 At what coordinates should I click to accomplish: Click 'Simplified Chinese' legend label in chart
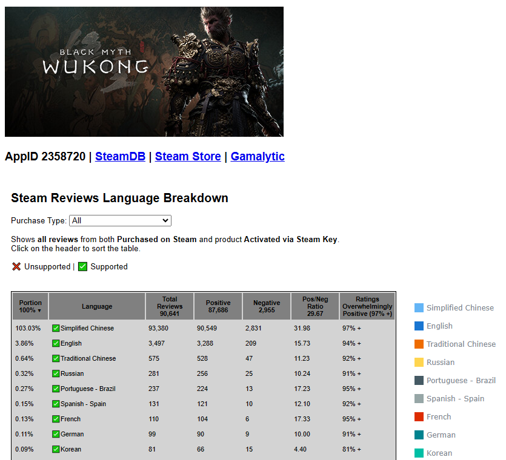460,308
